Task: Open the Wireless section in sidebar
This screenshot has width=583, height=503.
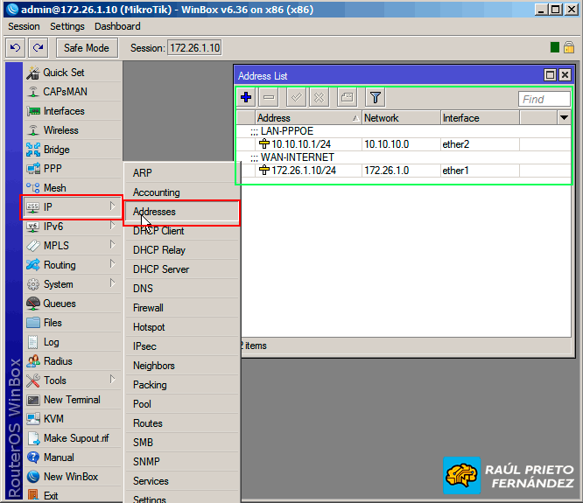Action: 60,130
